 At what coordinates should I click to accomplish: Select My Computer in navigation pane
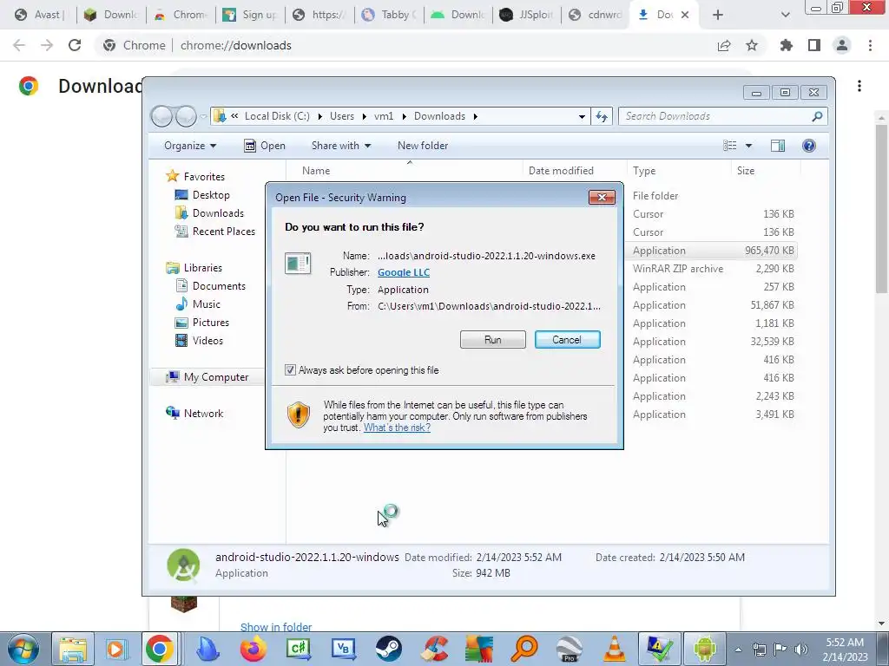[215, 377]
